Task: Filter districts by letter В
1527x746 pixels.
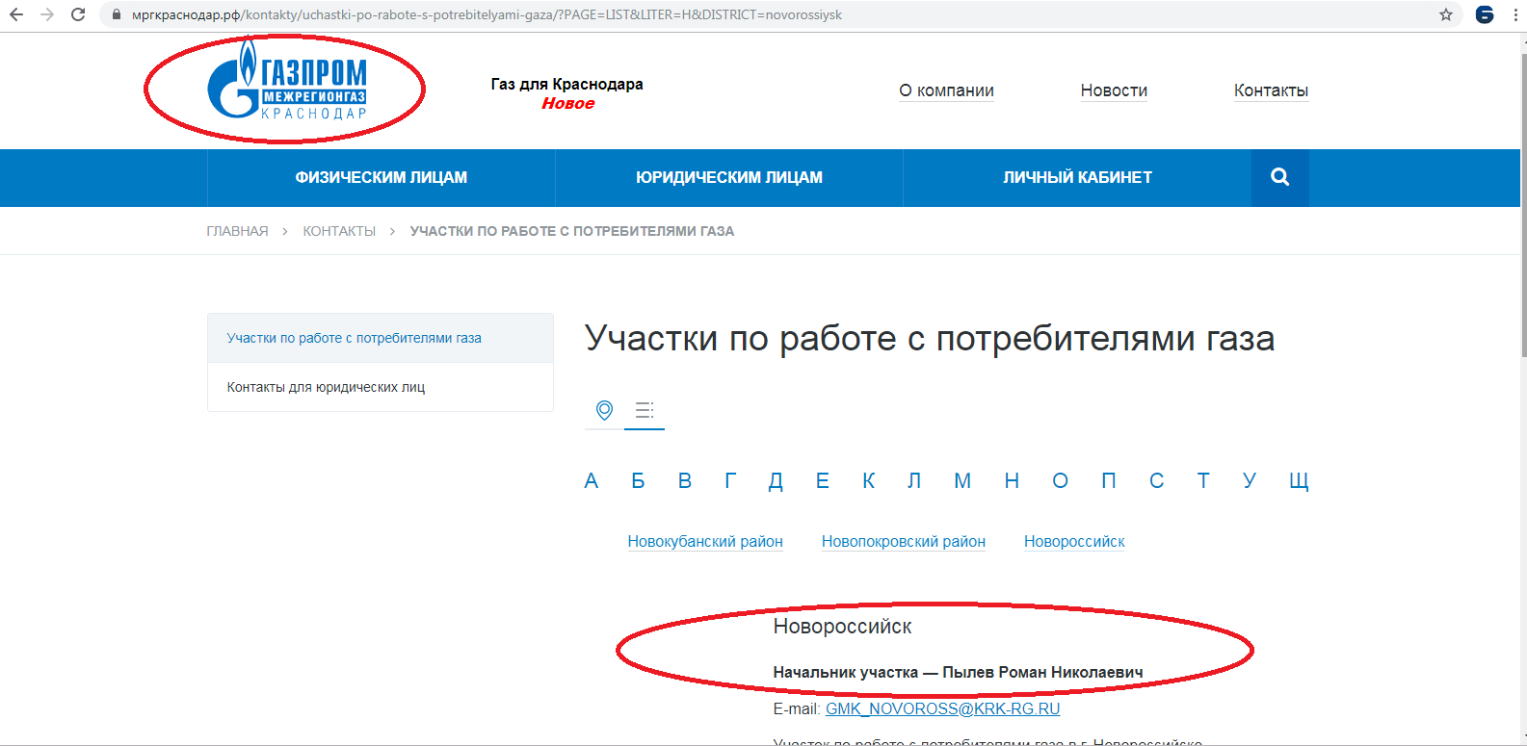Action: 685,480
